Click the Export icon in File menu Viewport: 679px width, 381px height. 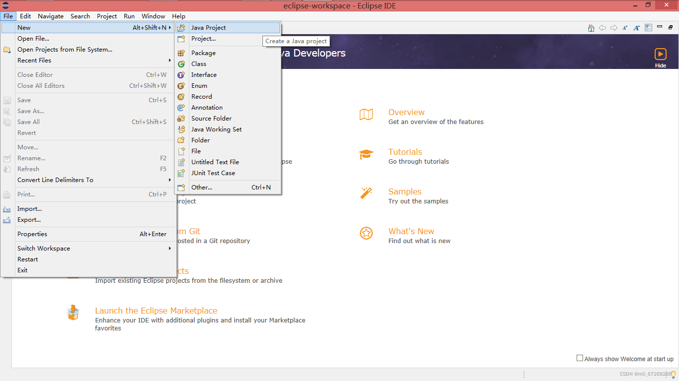(7, 220)
